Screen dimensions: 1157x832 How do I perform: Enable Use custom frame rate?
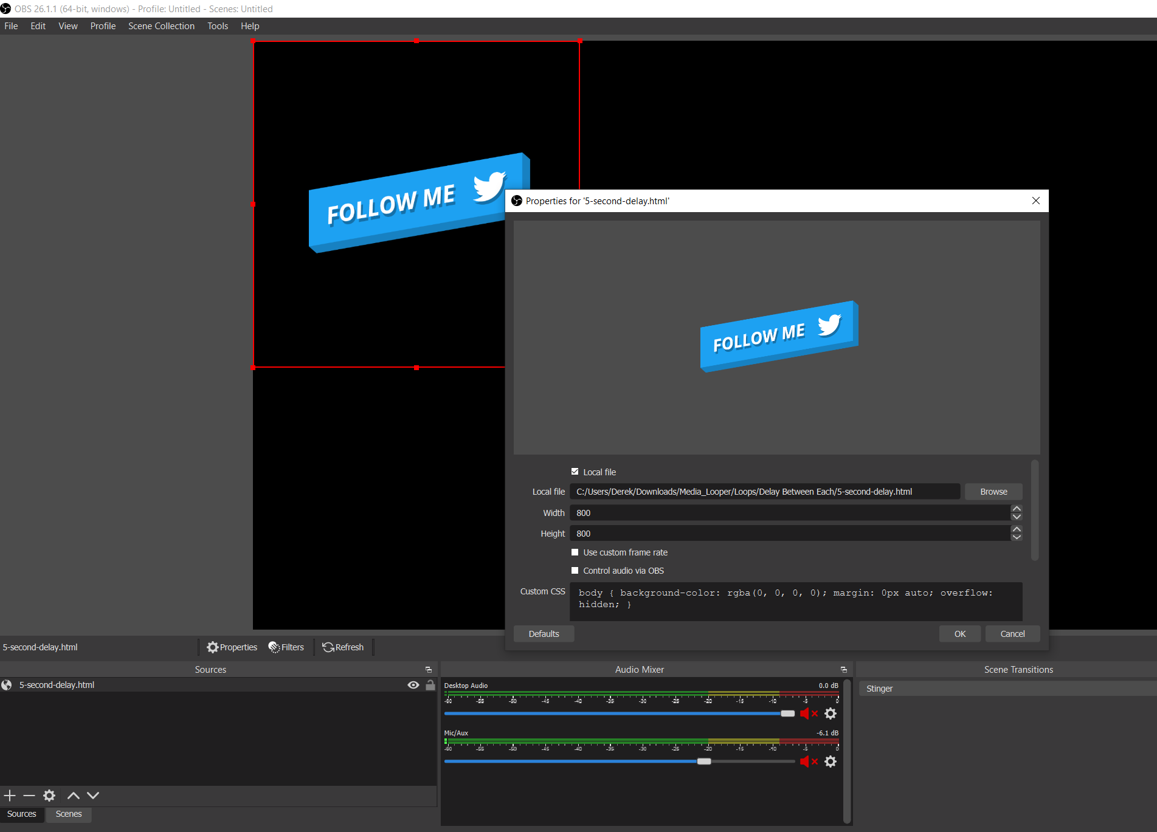(x=575, y=552)
